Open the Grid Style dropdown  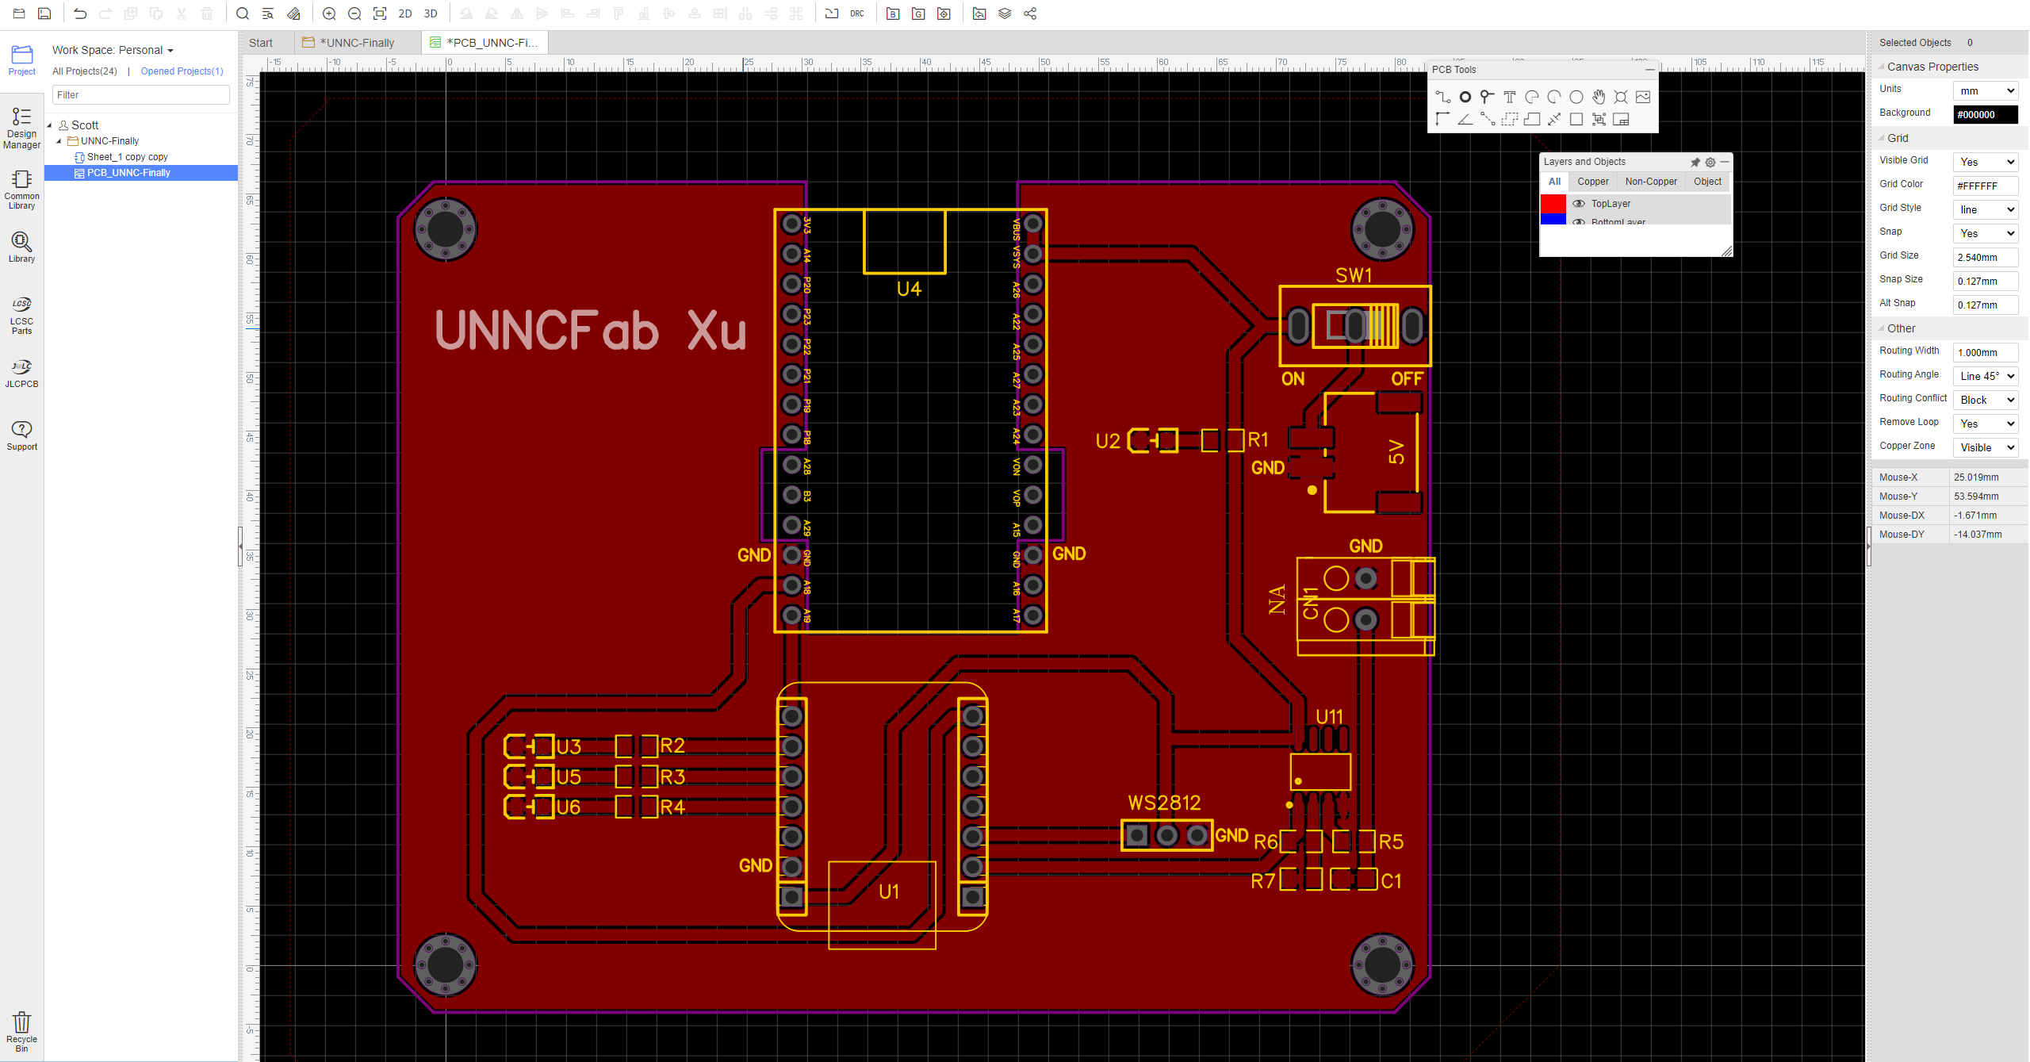(1985, 209)
